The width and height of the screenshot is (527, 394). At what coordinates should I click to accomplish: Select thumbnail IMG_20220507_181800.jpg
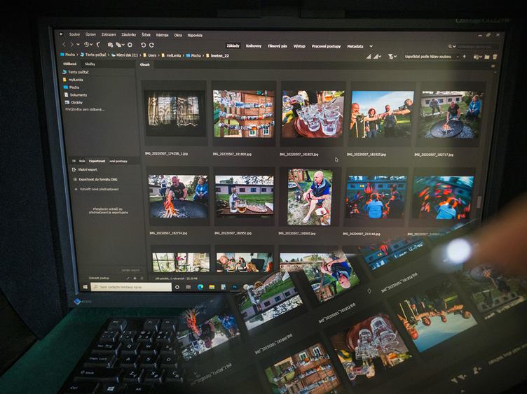pos(244,113)
